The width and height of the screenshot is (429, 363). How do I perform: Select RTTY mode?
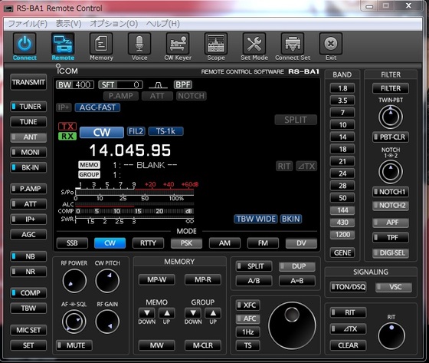coord(149,243)
